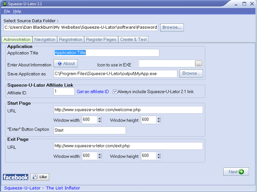Click the blue info icon on About button
This screenshot has height=192, width=257.
pos(59,63)
